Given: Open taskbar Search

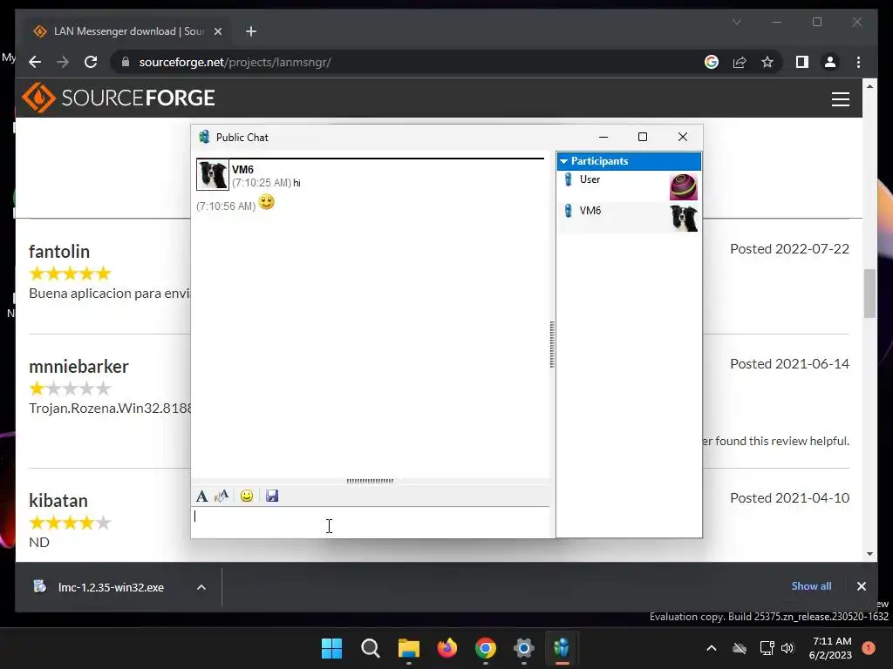Looking at the screenshot, I should tap(370, 648).
